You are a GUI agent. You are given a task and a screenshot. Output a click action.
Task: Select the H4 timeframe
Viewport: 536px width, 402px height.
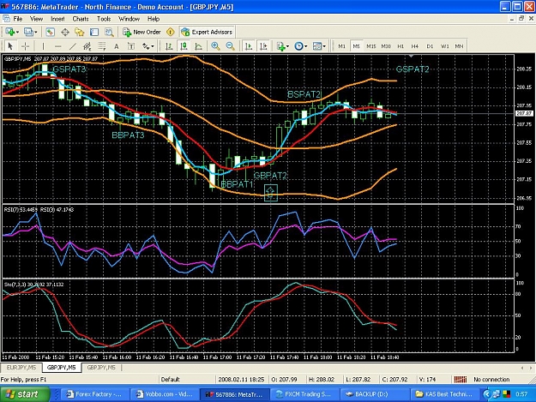(x=415, y=46)
